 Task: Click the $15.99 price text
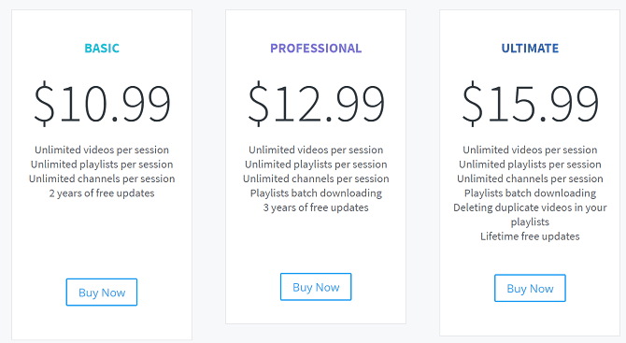[530, 104]
